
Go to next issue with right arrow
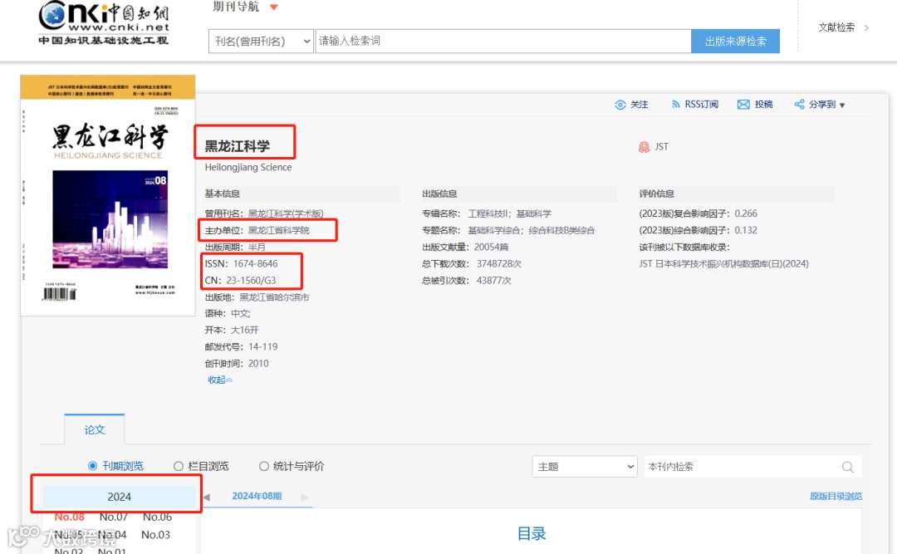(x=304, y=498)
